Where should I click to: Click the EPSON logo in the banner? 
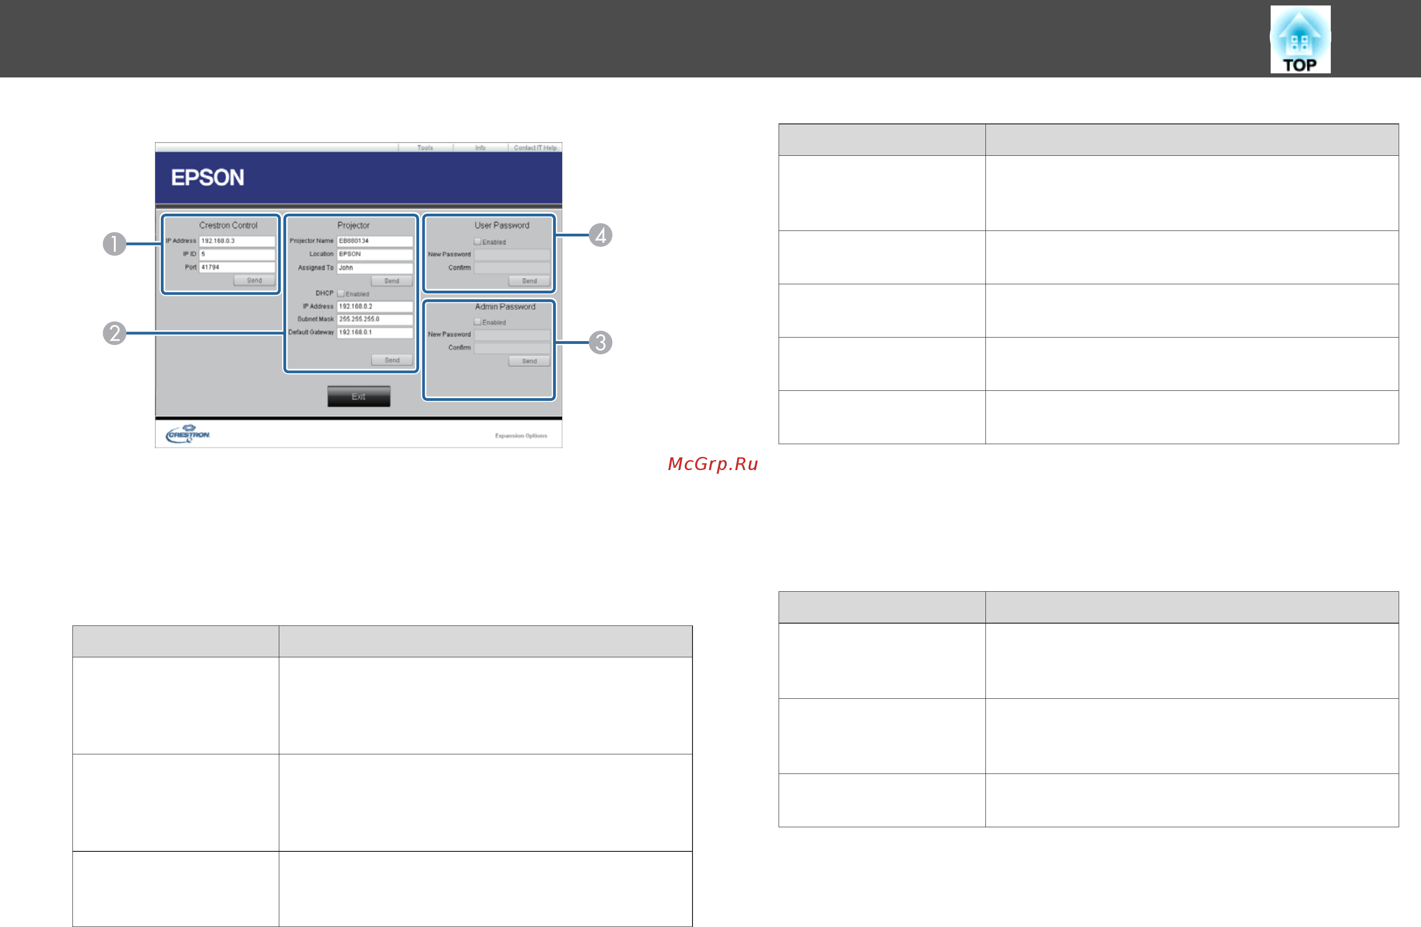click(207, 177)
